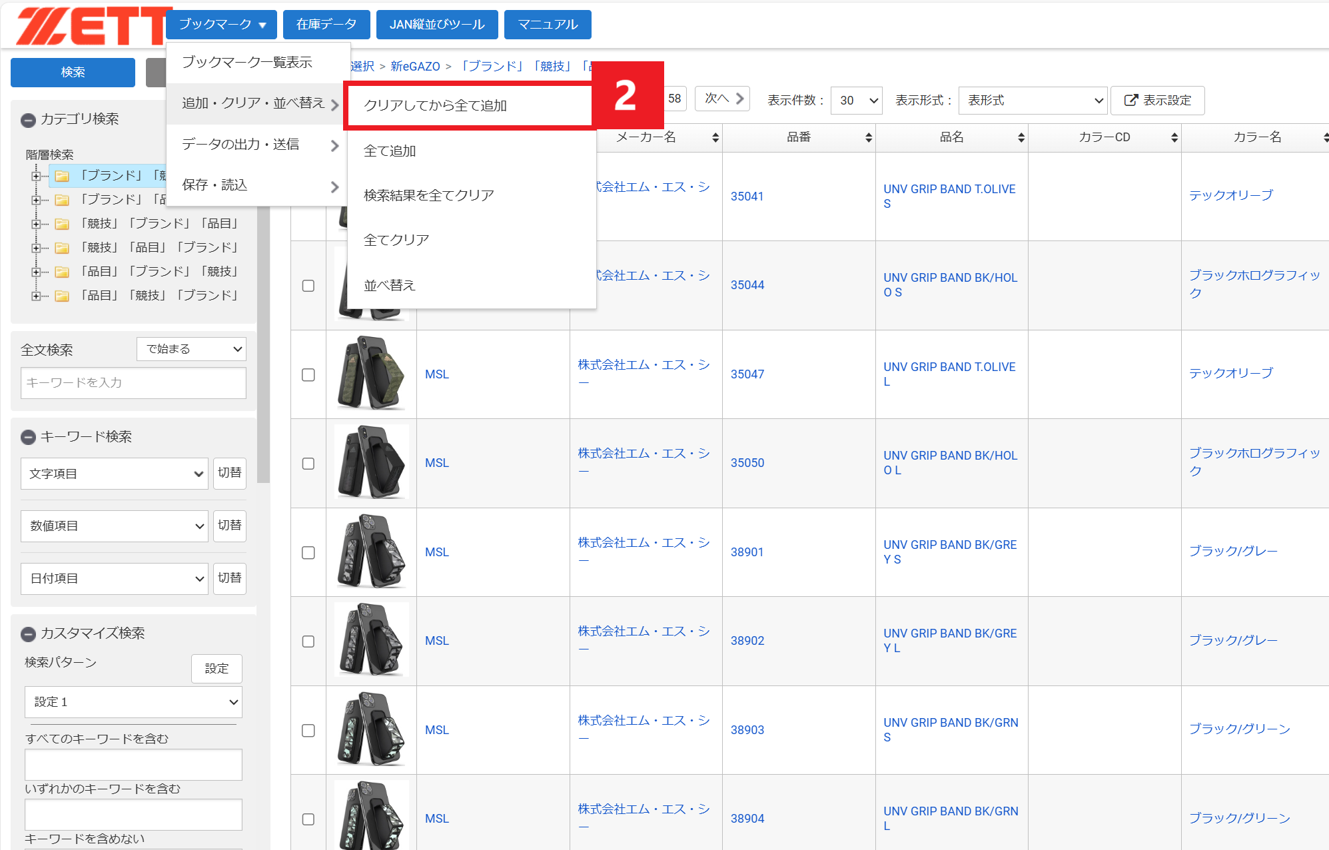This screenshot has height=850, width=1329.
Task: Click the 全文検索 keyword input field
Action: point(133,383)
